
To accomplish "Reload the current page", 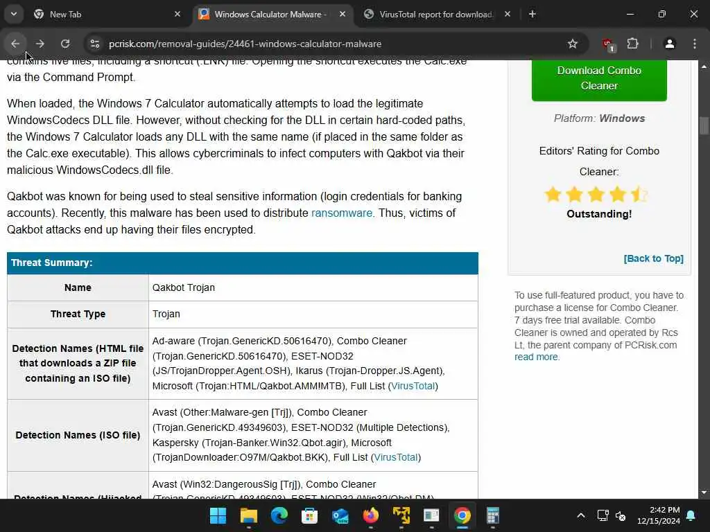I will click(x=65, y=44).
